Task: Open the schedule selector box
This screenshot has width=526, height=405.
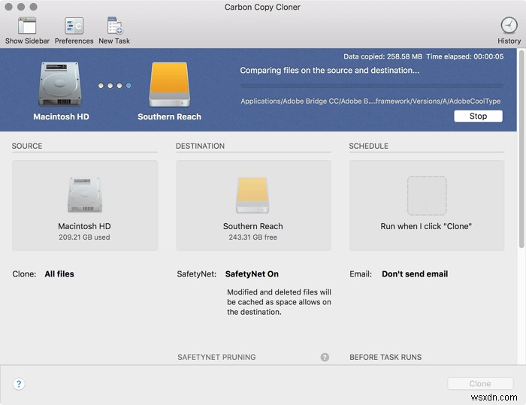Action: [427, 205]
